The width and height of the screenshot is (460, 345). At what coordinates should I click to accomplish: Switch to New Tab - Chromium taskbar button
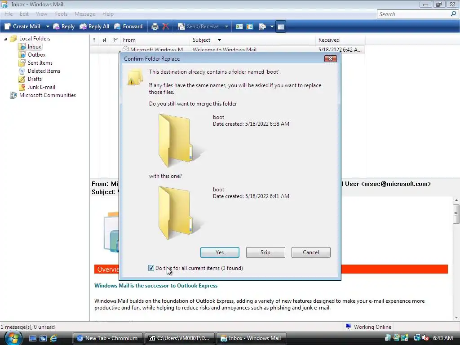click(x=107, y=338)
